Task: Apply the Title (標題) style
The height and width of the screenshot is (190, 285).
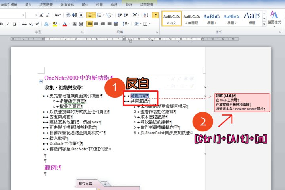Action: (252, 19)
